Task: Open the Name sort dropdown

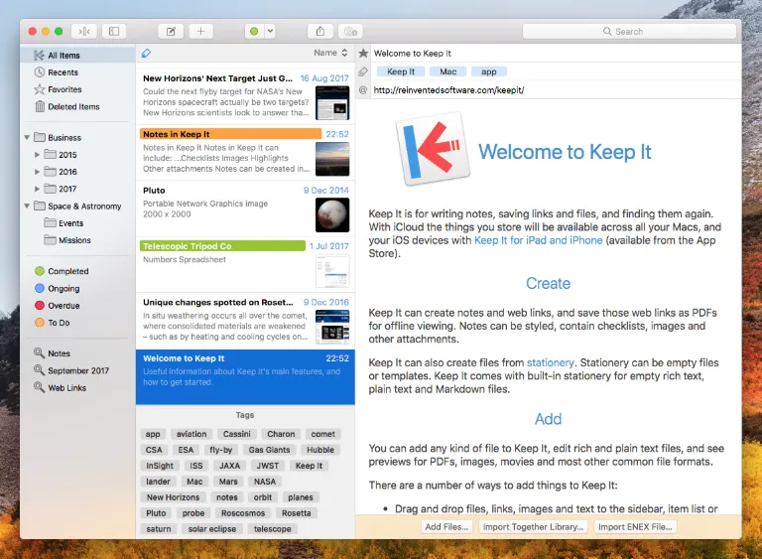Action: click(x=330, y=53)
